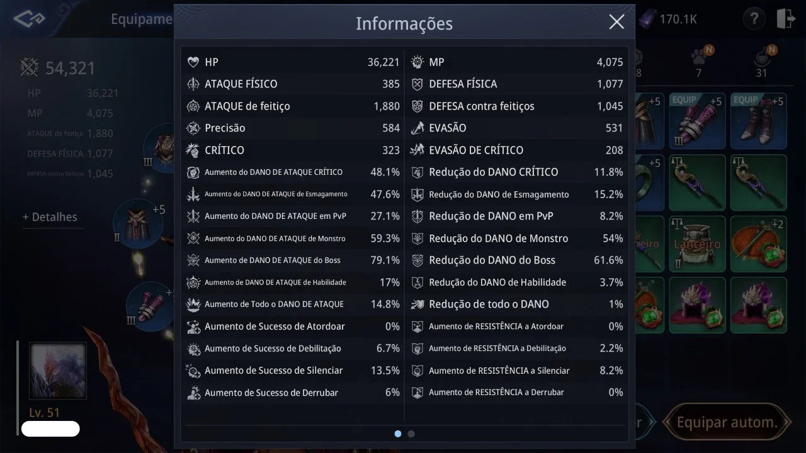
Task: Click the character portrait thumbnail Lv. 51
Action: click(58, 372)
